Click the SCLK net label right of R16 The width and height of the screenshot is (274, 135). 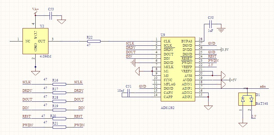(78, 82)
